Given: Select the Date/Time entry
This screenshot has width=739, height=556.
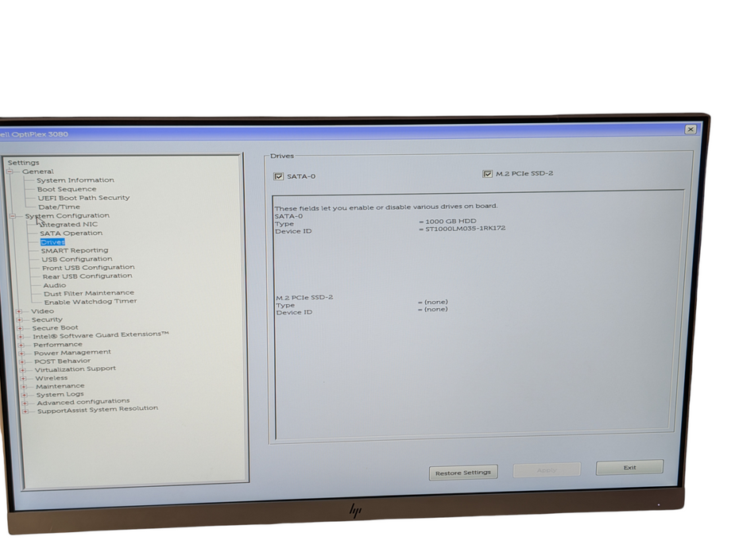Looking at the screenshot, I should (x=59, y=207).
